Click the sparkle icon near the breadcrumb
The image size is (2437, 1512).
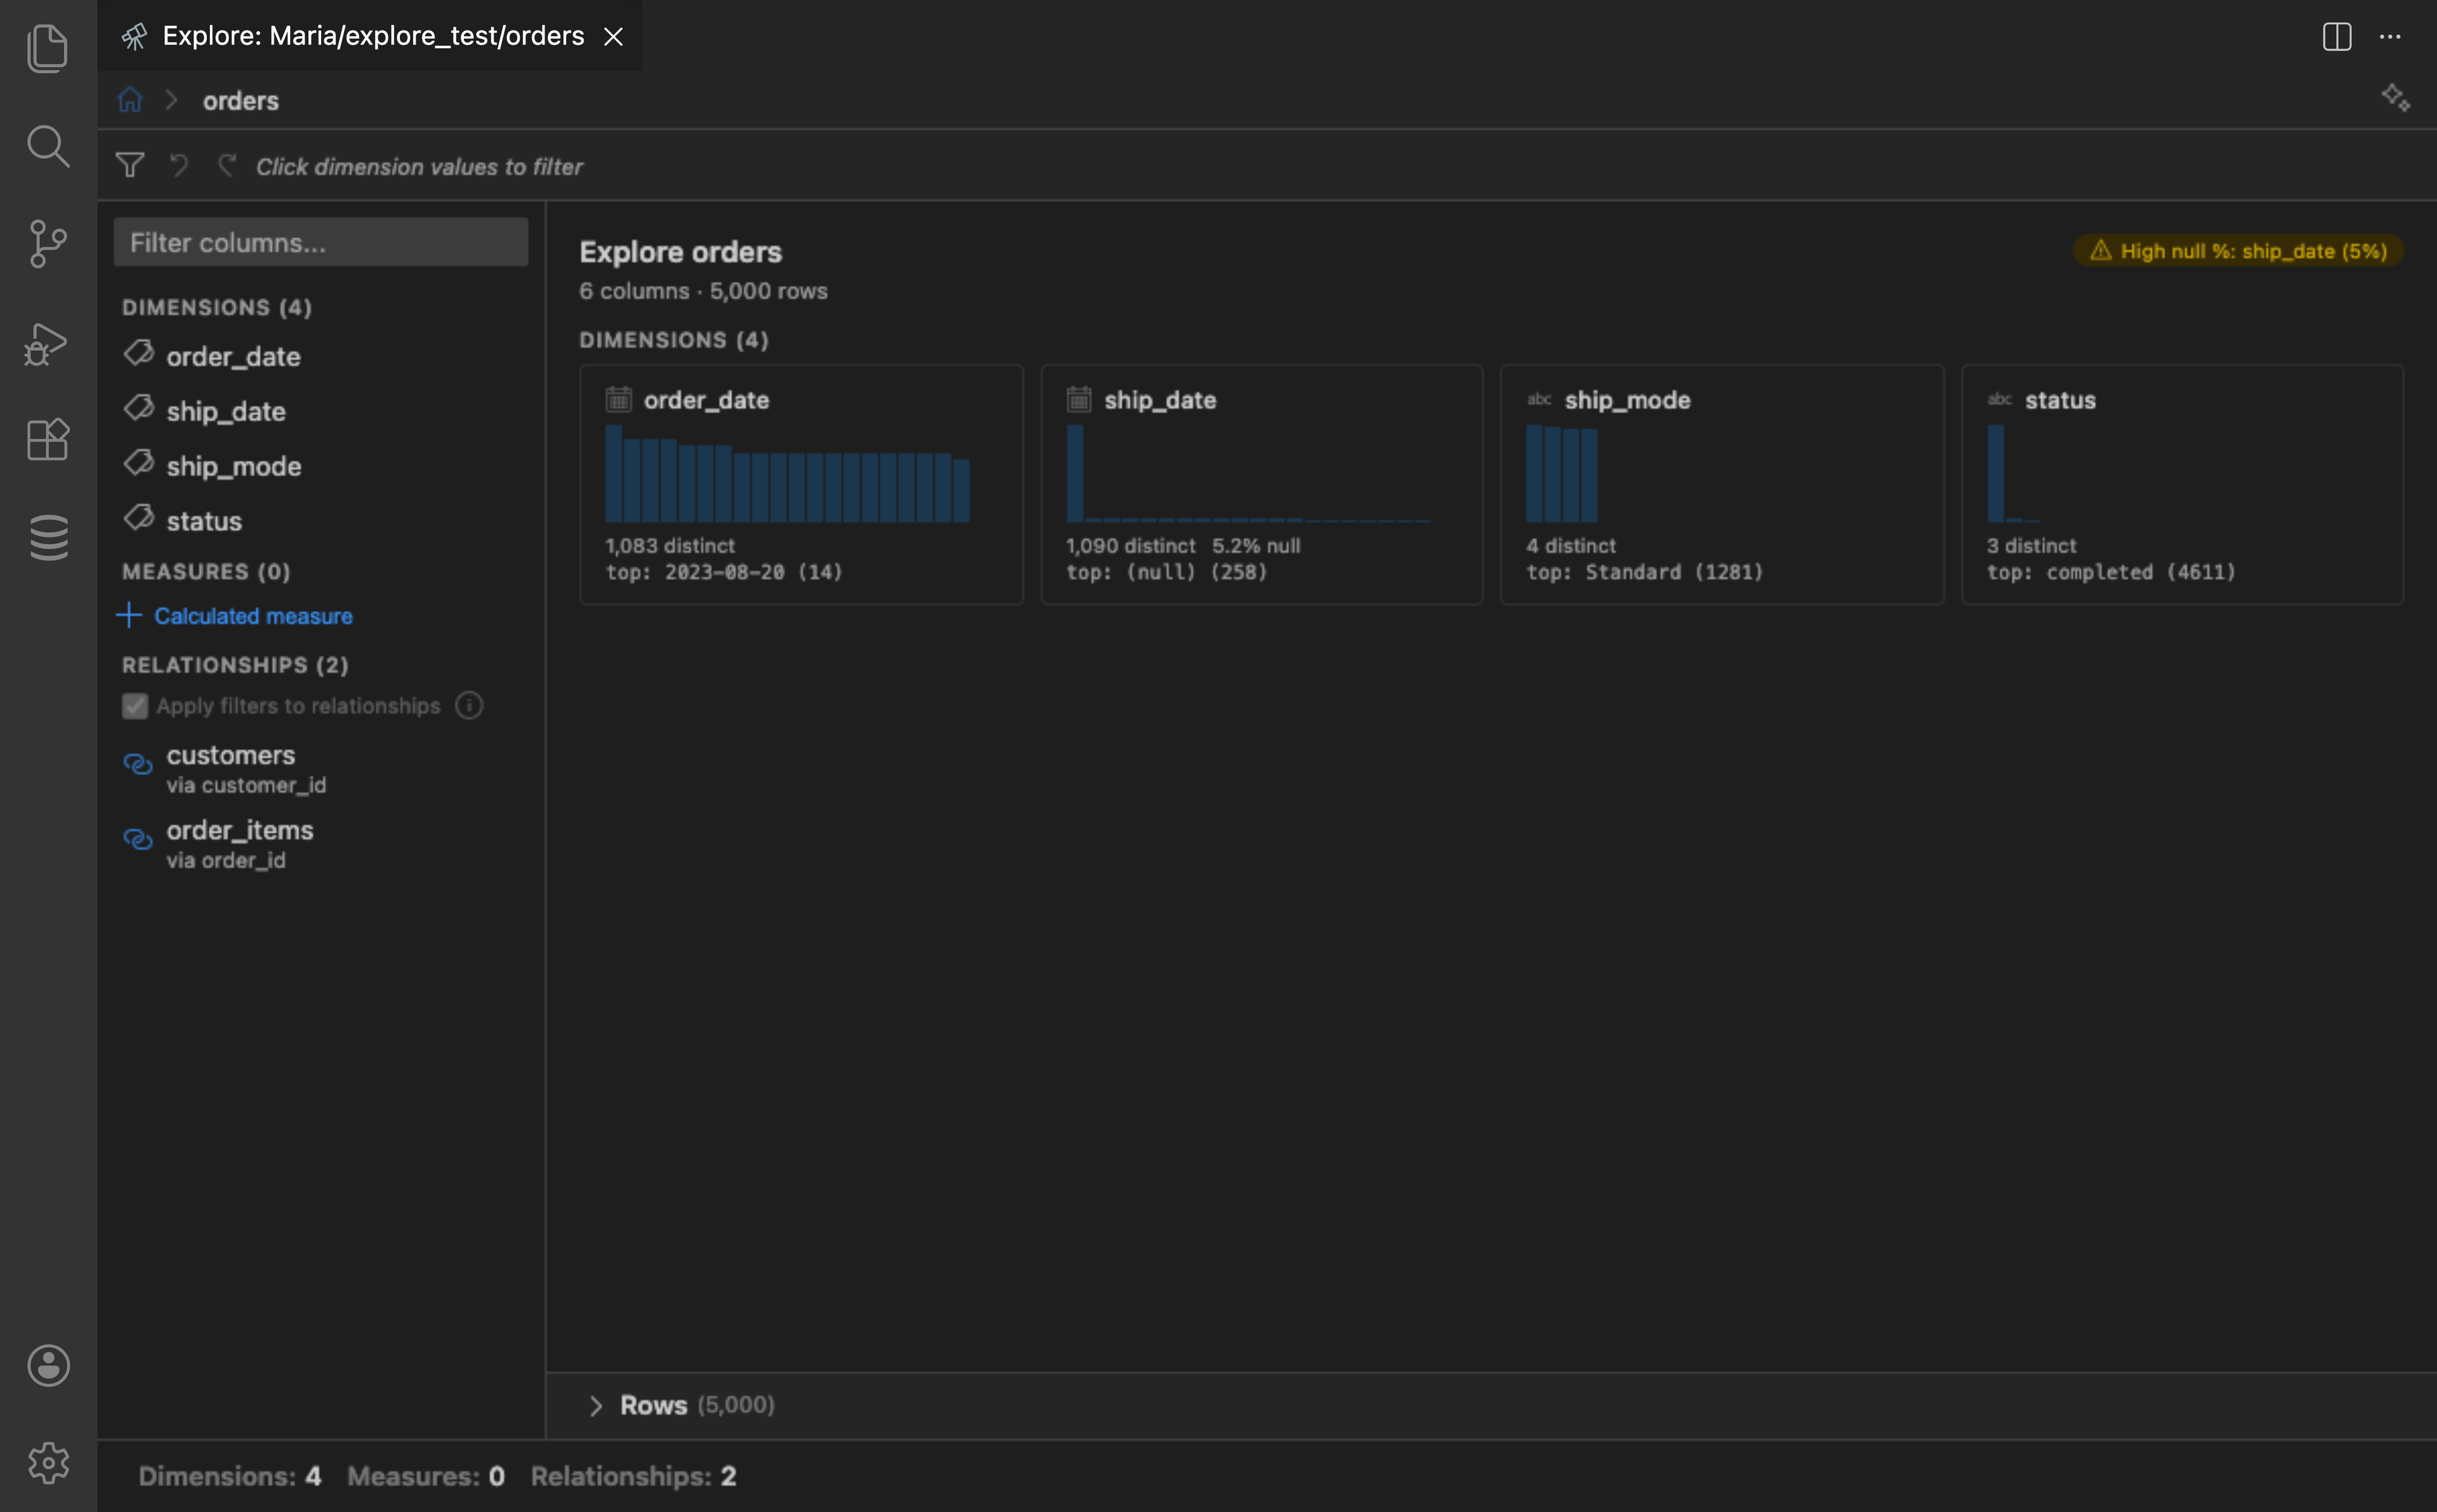2396,98
